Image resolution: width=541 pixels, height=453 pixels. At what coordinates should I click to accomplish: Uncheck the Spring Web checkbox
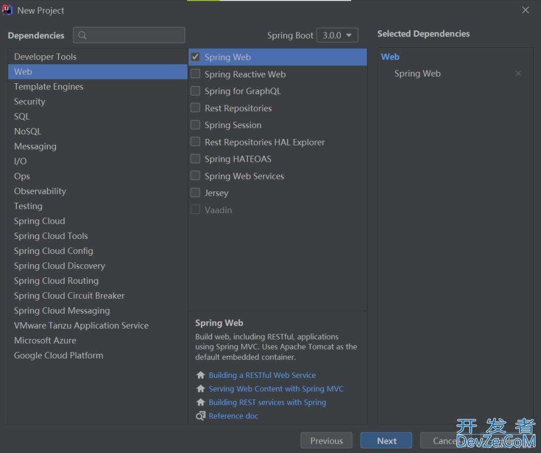(195, 57)
